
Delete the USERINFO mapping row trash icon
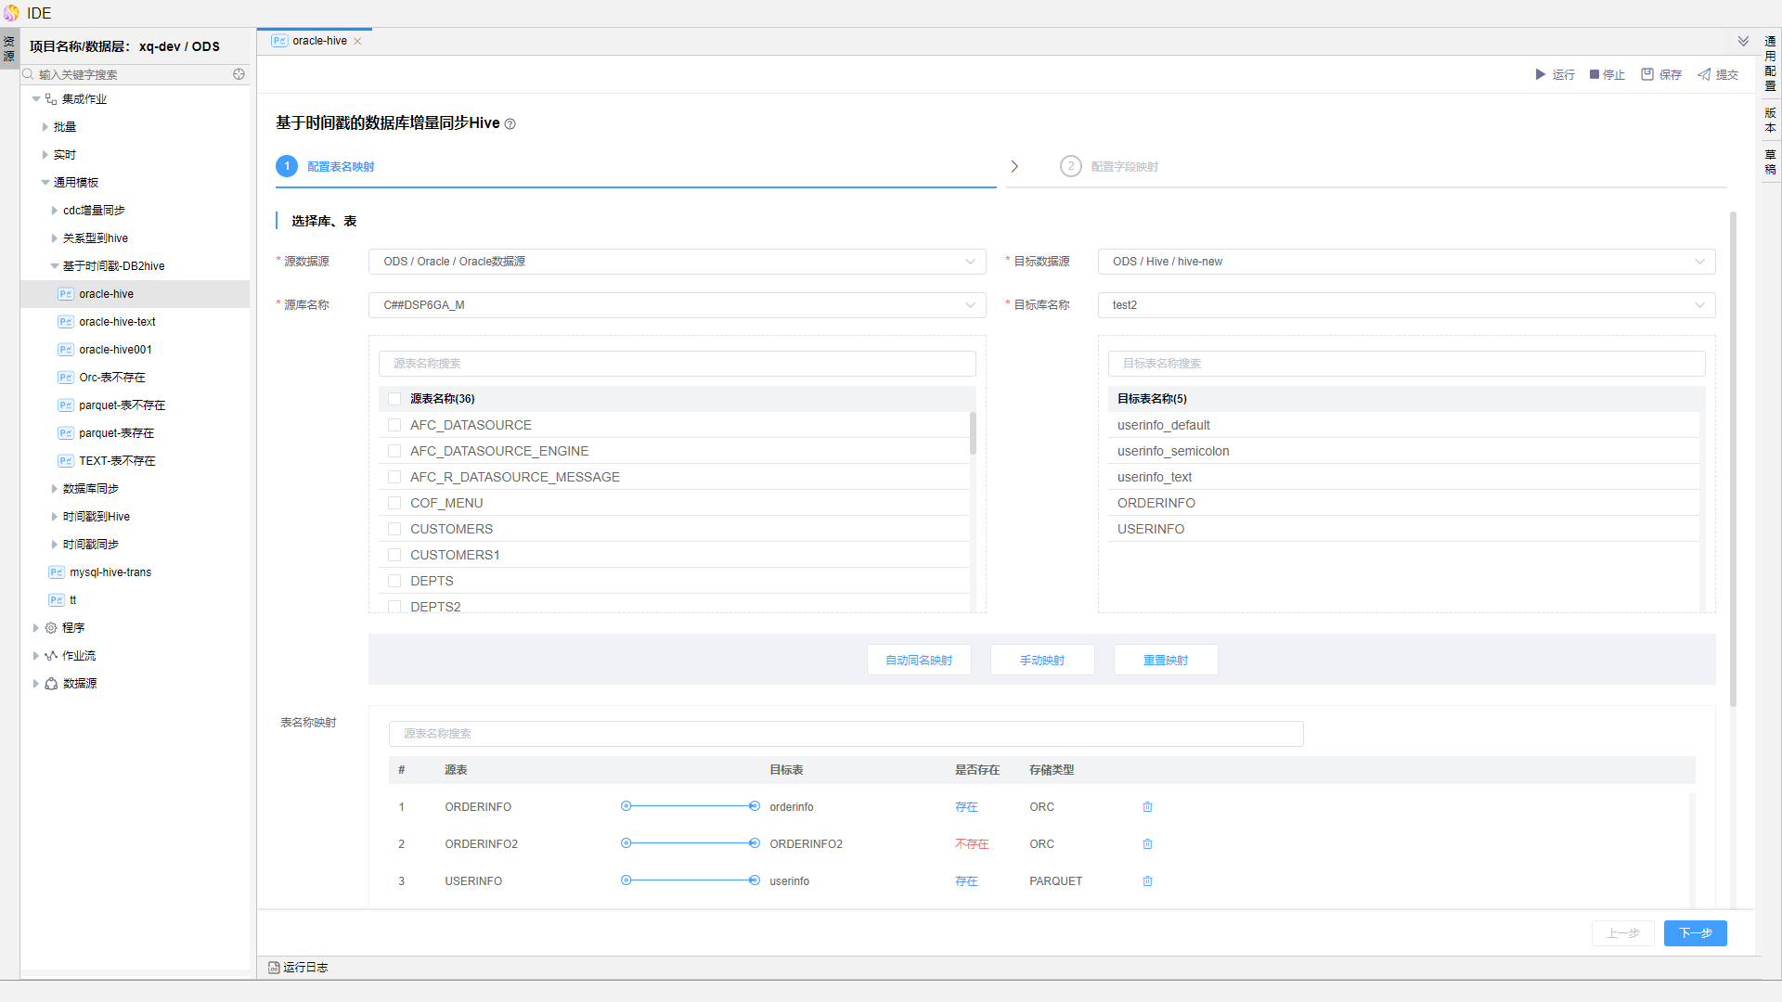click(x=1147, y=881)
